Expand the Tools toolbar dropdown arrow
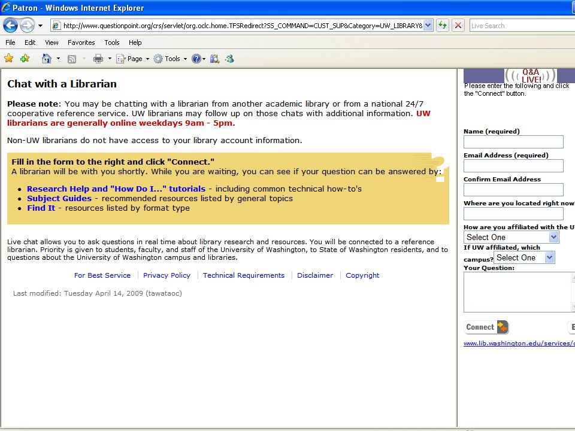 (x=185, y=59)
